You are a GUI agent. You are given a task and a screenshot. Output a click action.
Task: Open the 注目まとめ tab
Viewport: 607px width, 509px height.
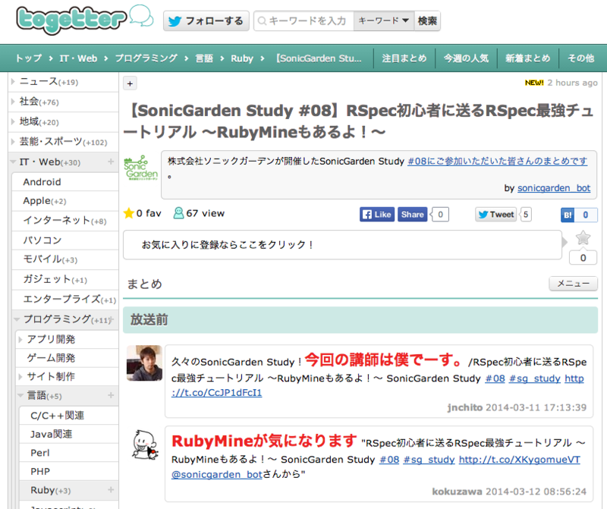[x=404, y=58]
